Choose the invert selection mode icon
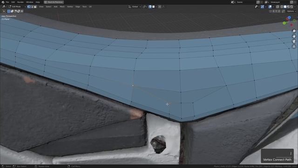 click(x=19, y=11)
